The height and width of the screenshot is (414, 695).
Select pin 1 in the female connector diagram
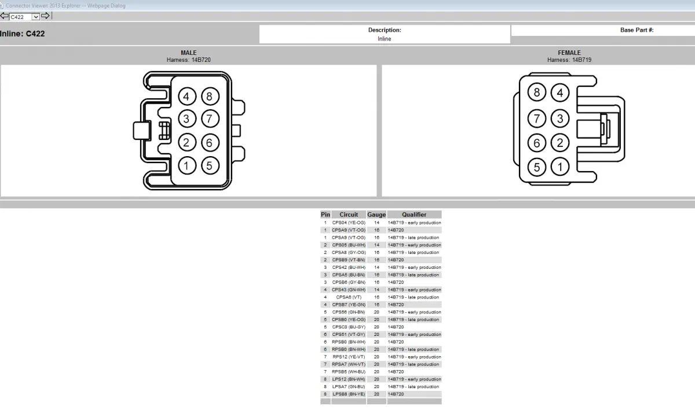click(x=559, y=168)
